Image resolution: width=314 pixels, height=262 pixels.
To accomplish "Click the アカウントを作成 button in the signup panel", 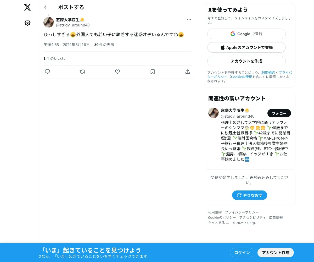I will pyautogui.click(x=246, y=61).
